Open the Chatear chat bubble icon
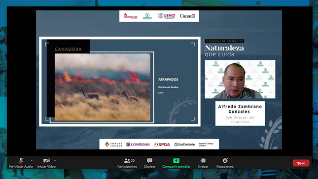This screenshot has width=318, height=179. pos(150,161)
